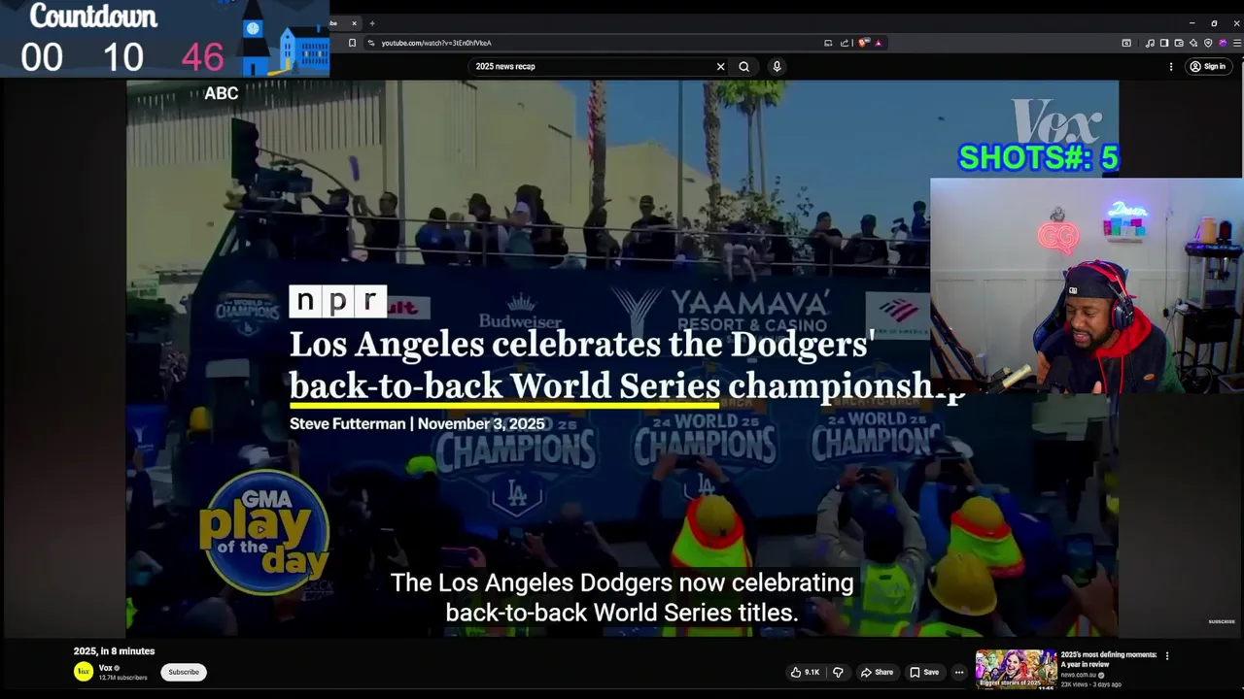This screenshot has width=1244, height=699.
Task: Save the video to a playlist
Action: (x=924, y=672)
